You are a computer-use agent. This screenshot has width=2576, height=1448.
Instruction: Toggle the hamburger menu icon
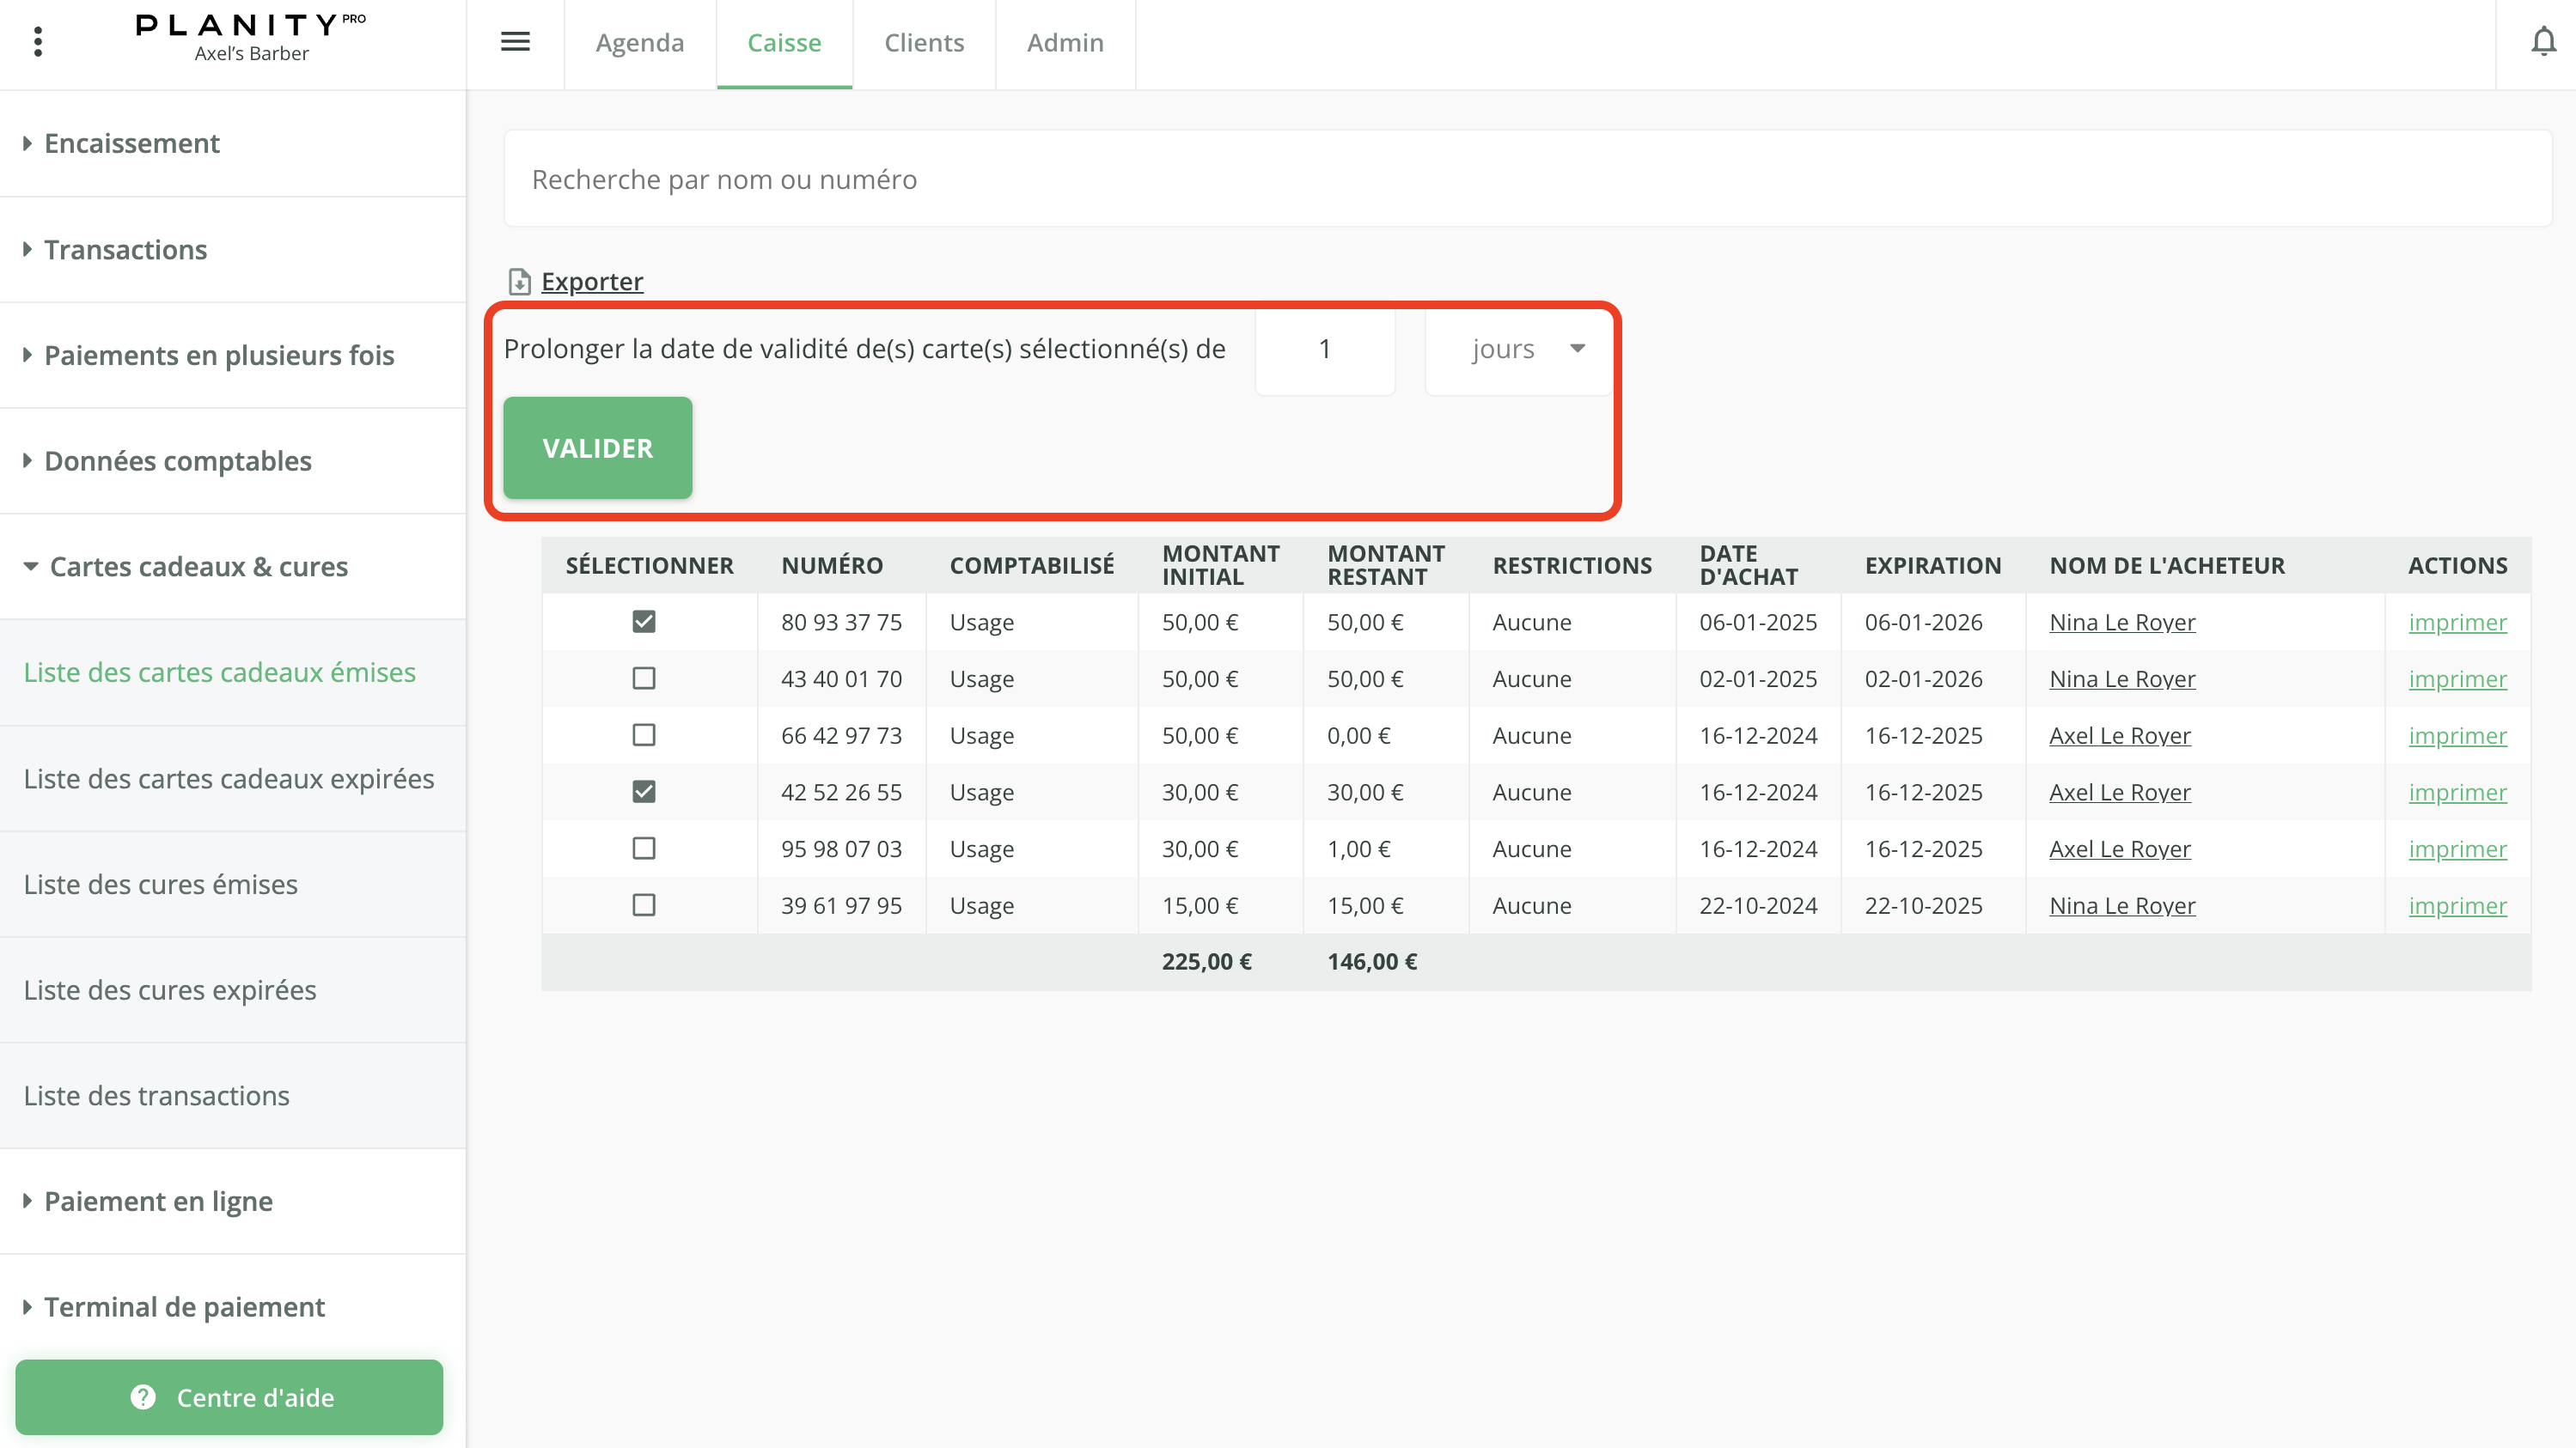(515, 42)
